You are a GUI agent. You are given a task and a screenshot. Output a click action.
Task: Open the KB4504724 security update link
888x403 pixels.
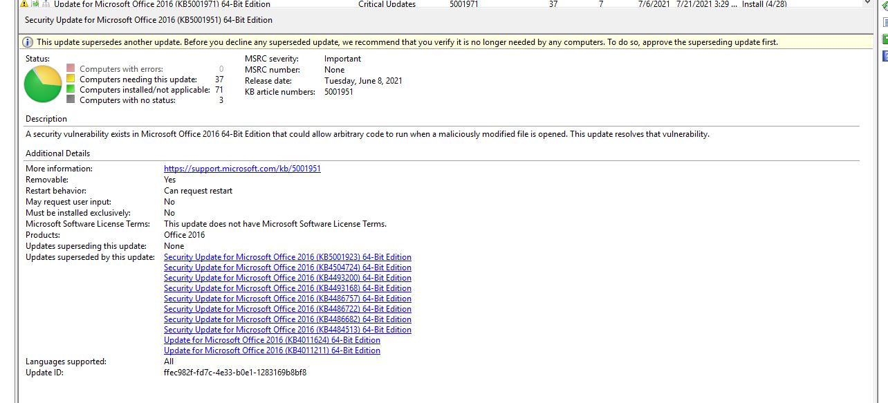click(287, 267)
